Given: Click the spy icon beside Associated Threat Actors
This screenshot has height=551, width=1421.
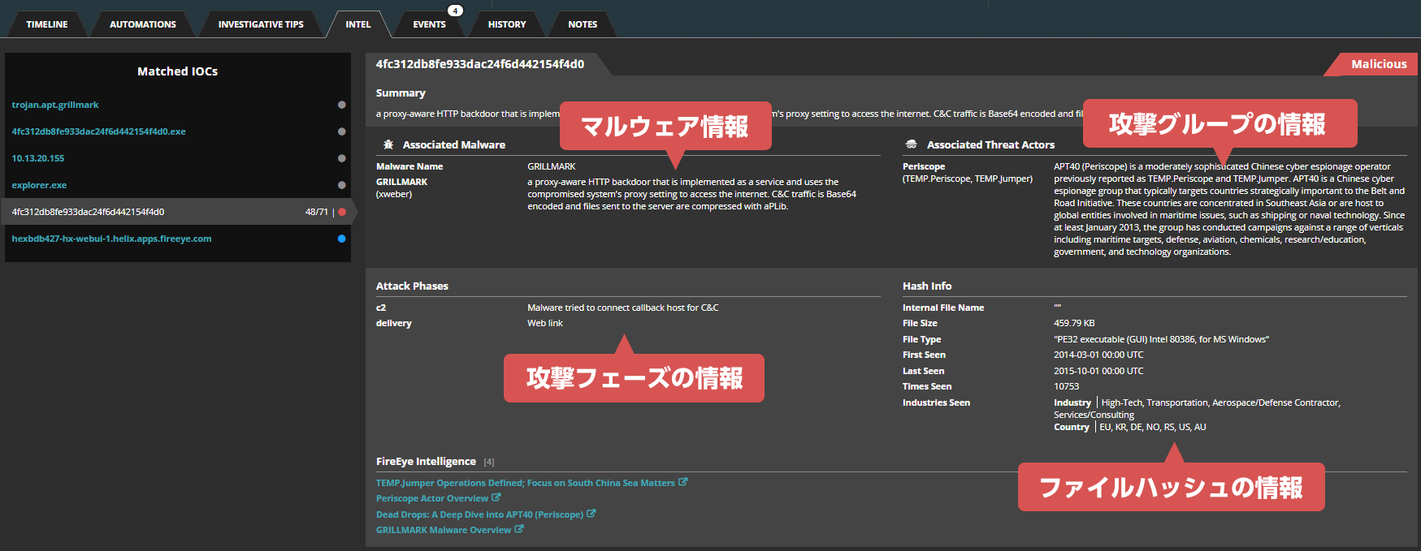Looking at the screenshot, I should coord(912,144).
